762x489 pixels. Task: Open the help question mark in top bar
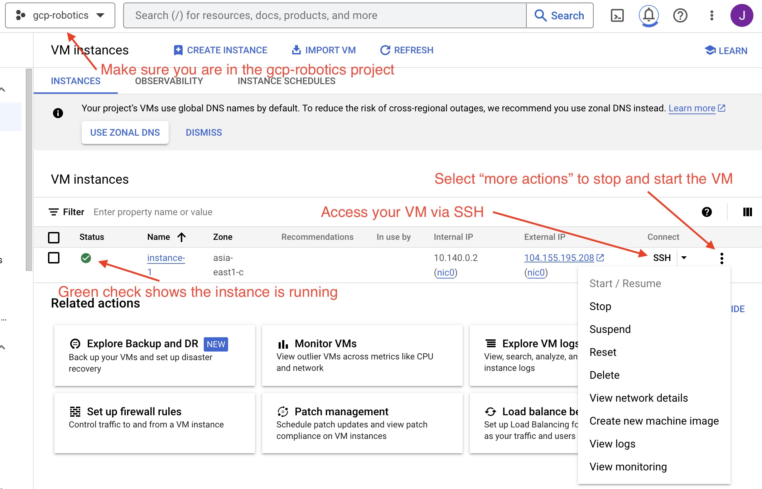click(680, 15)
